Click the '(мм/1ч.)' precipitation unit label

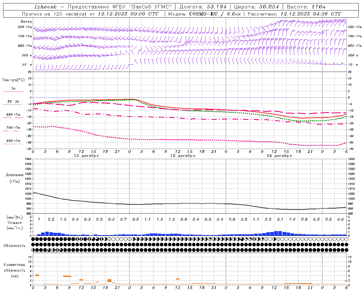[x=15, y=228]
